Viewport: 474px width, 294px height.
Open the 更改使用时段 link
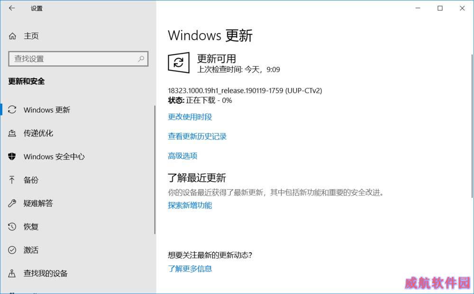(190, 117)
